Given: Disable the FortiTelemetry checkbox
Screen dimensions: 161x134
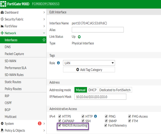Looking at the screenshot, I should tap(106, 125).
